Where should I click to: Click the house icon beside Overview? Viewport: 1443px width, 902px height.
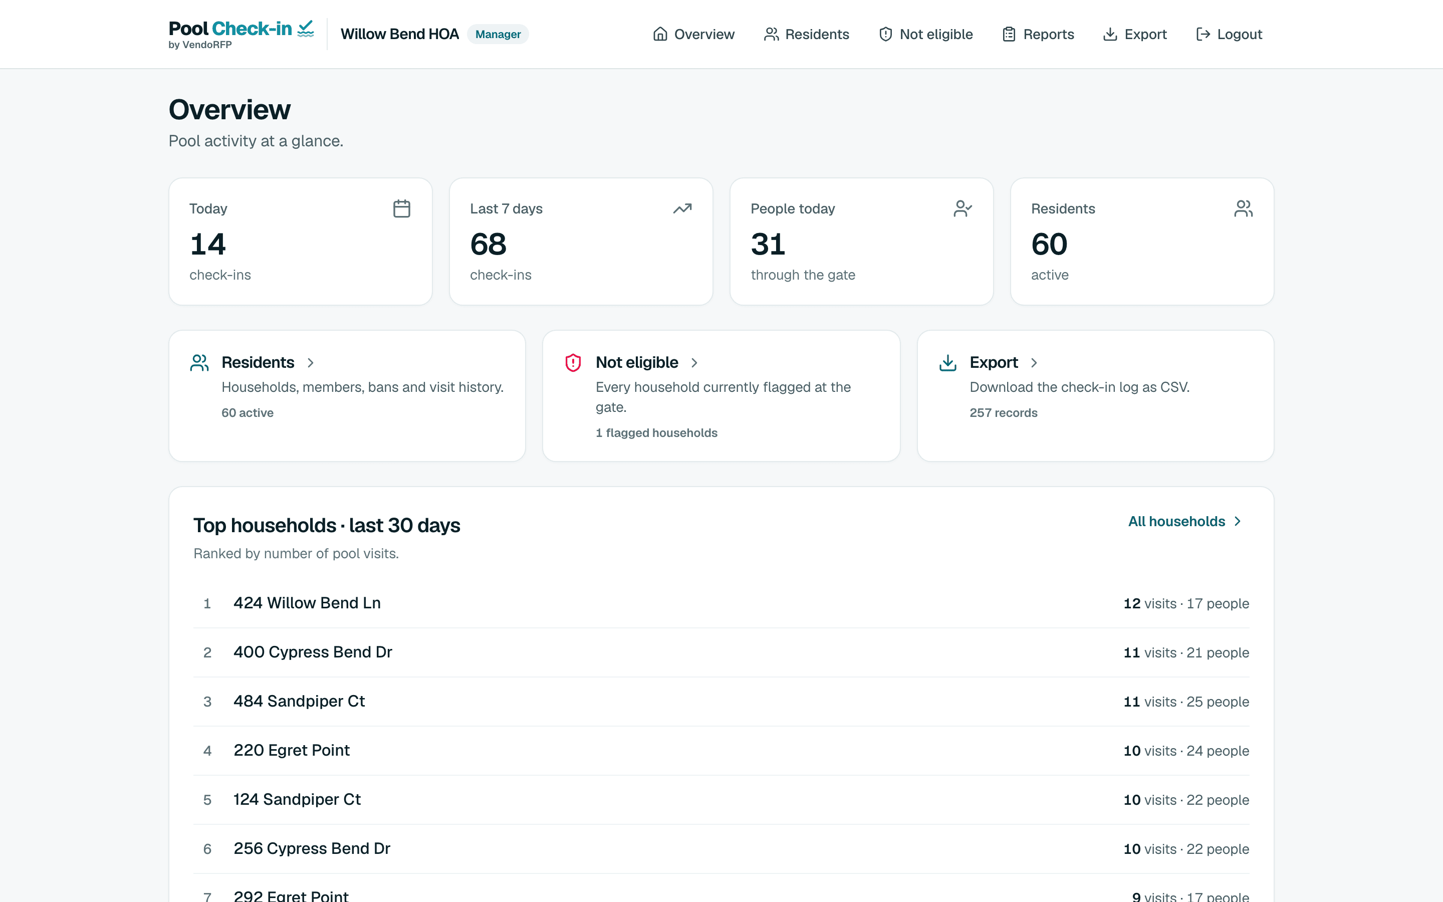tap(659, 34)
